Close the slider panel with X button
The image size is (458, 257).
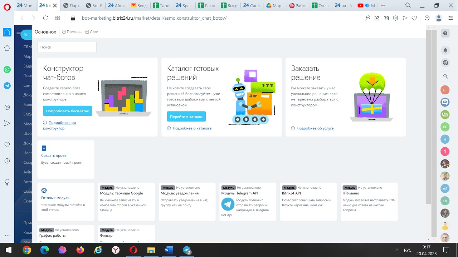coord(26,34)
